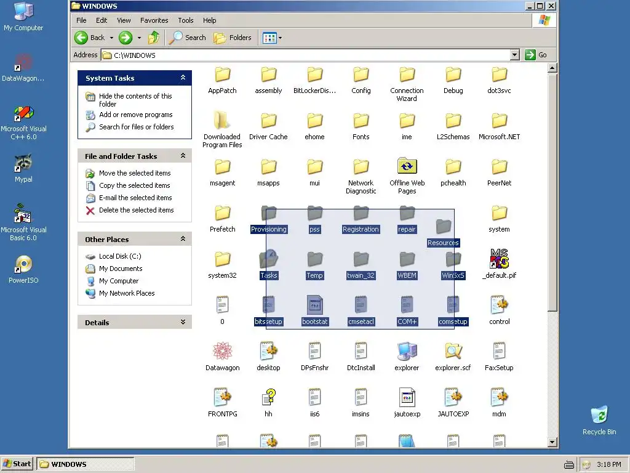The image size is (630, 473).
Task: Open the Tools menu
Action: (186, 20)
